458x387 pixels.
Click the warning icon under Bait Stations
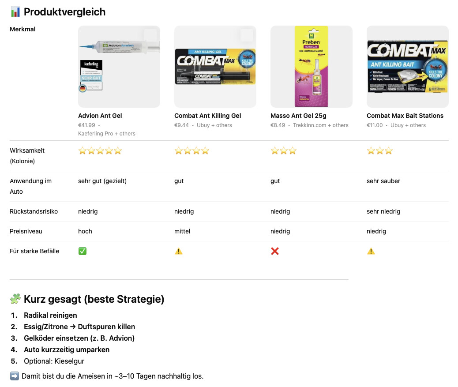click(371, 251)
